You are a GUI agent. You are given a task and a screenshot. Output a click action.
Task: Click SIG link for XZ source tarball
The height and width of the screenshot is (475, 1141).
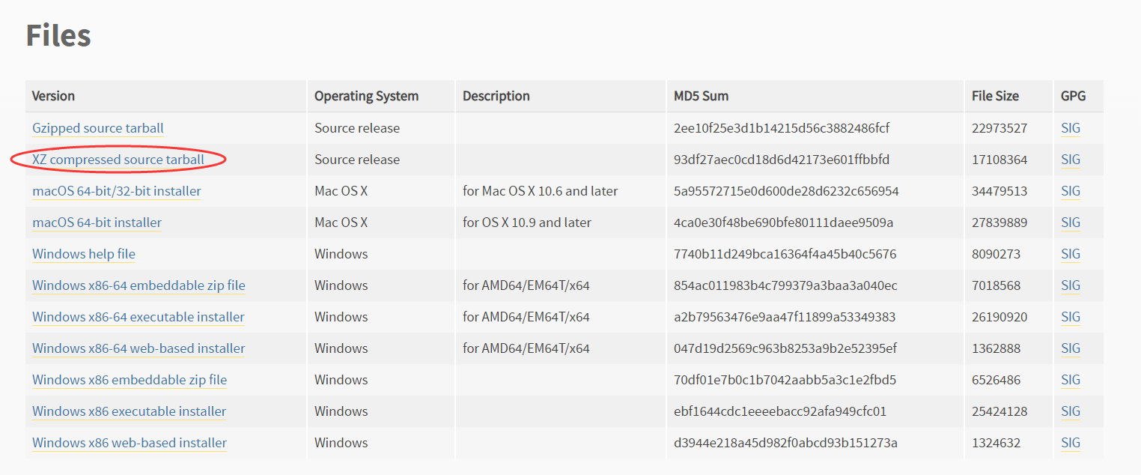[1071, 160]
